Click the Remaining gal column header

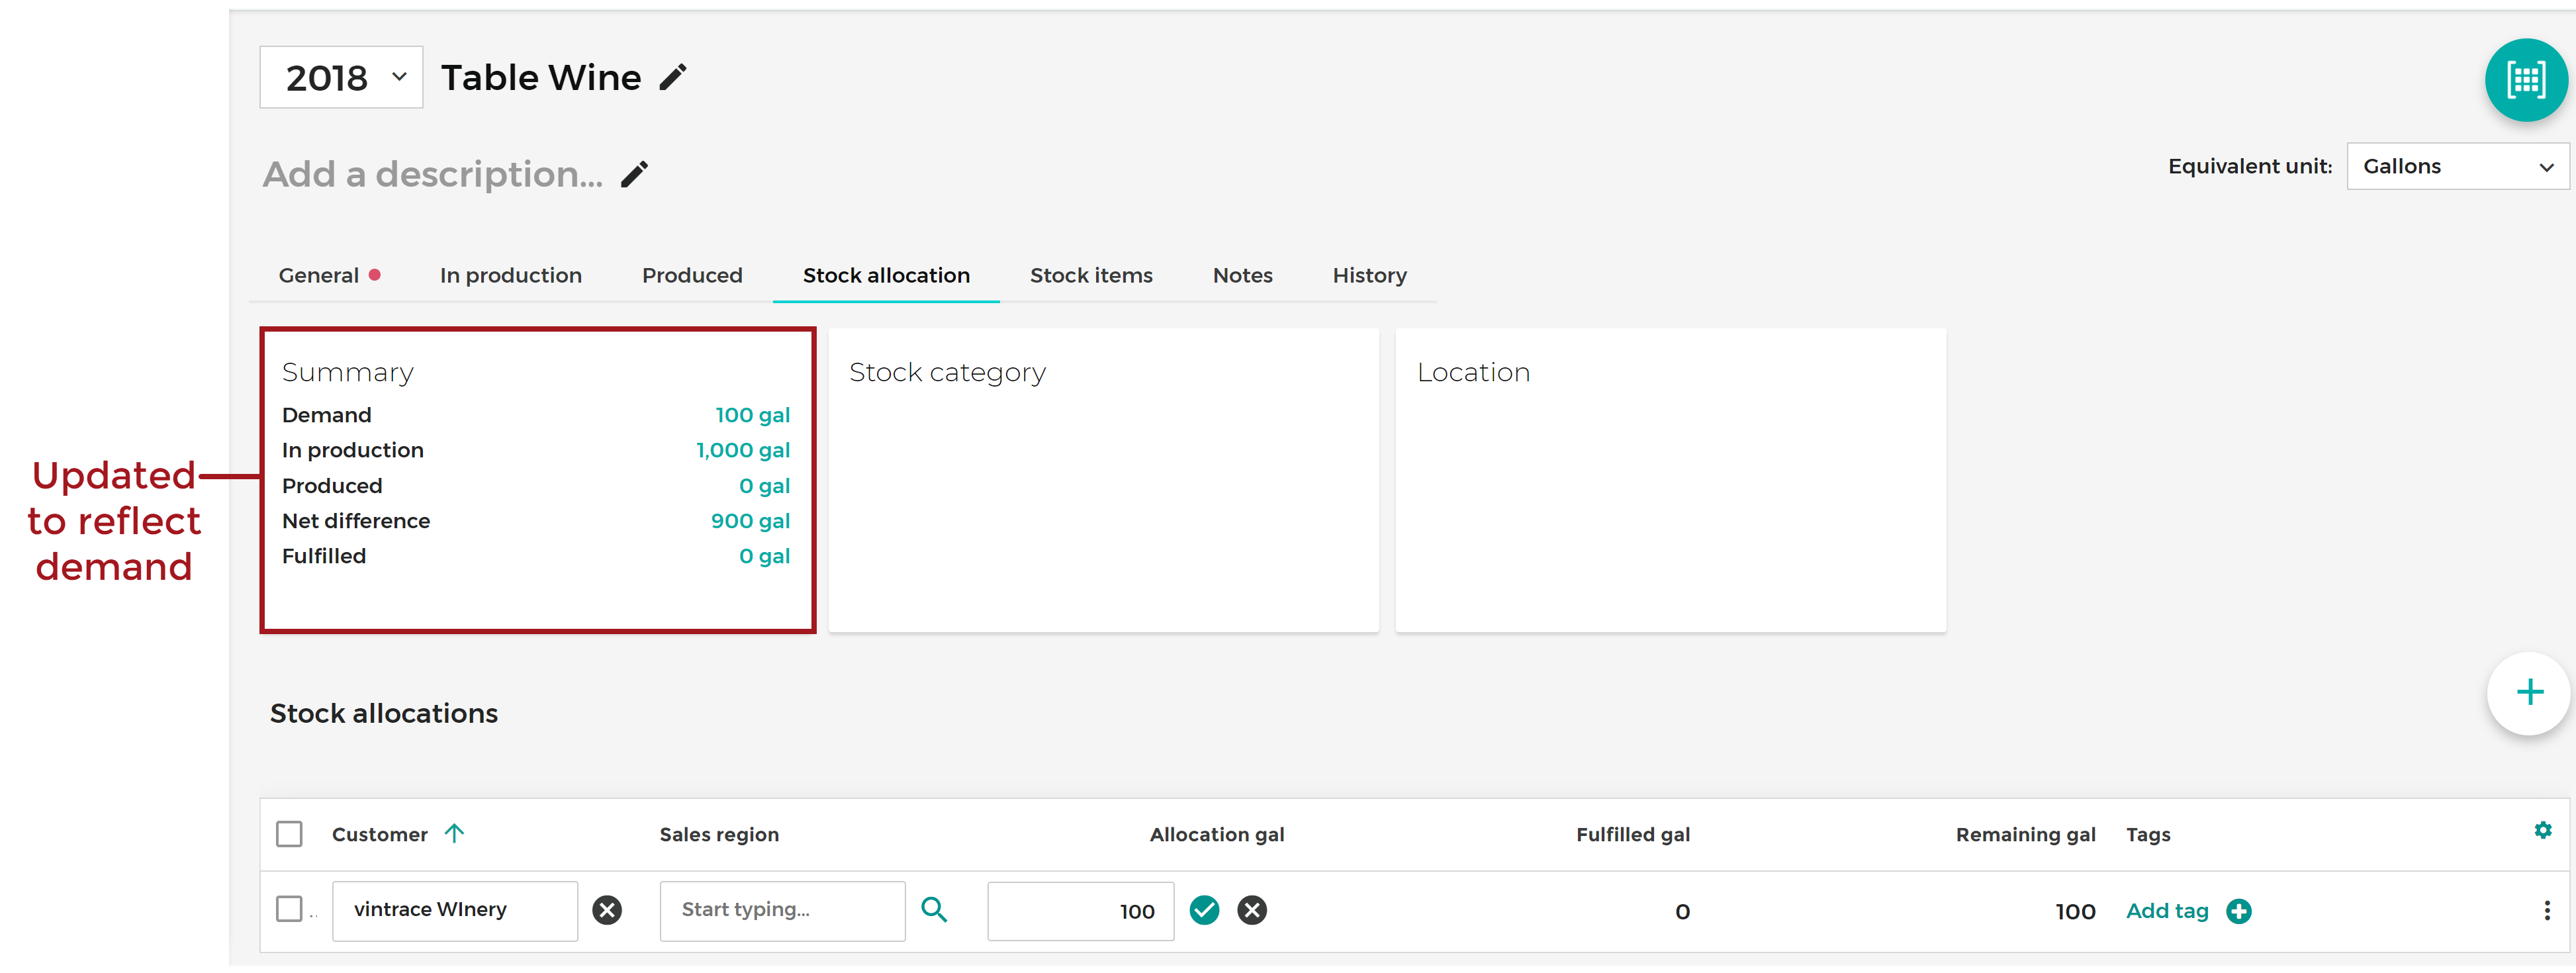point(2025,834)
